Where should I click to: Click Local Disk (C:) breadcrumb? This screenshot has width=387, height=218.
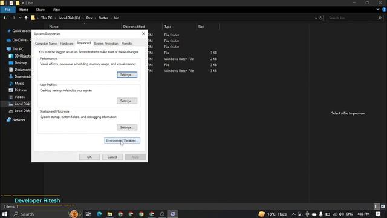69,18
